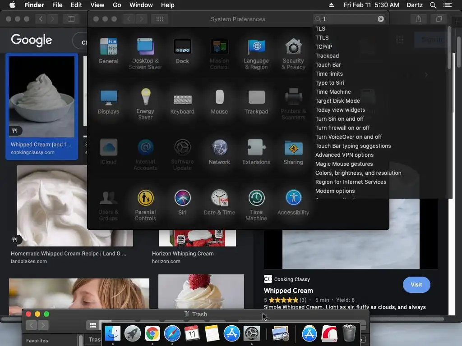
Task: Open the Trackpad preference pane icon
Action: coord(256,101)
